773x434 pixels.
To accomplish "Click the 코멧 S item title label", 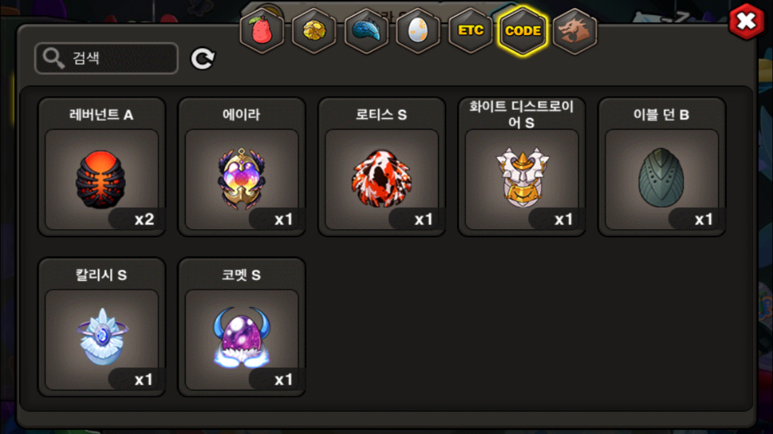I will click(x=242, y=275).
